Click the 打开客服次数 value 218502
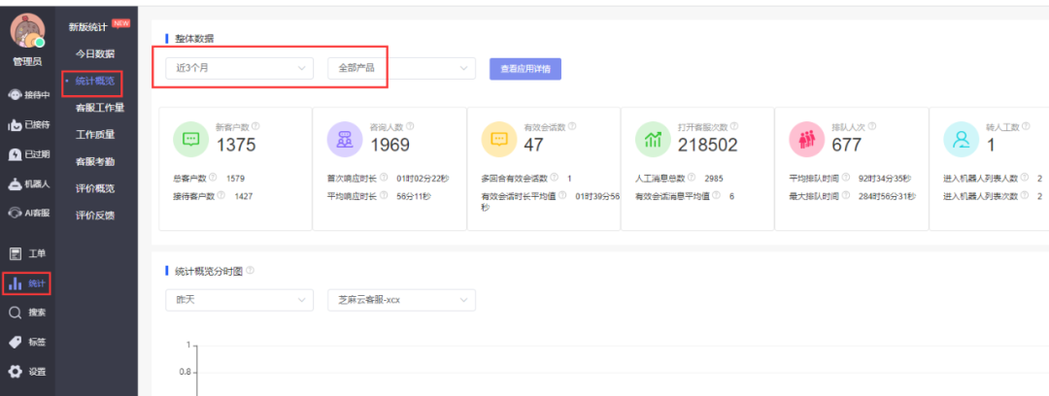This screenshot has height=396, width=1049. [x=707, y=145]
